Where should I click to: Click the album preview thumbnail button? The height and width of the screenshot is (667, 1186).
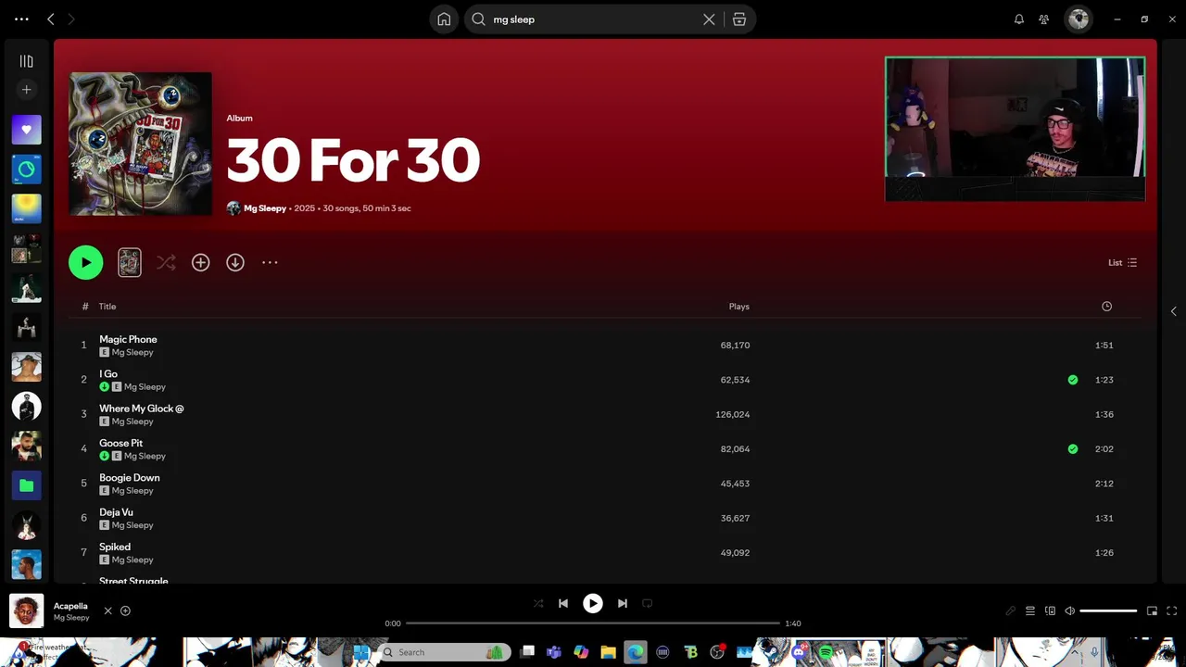[x=130, y=262]
